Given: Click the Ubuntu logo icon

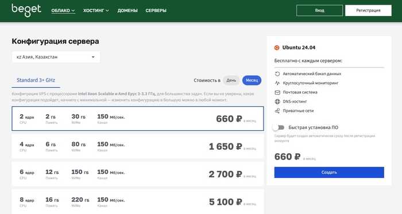Looking at the screenshot, I should point(277,48).
